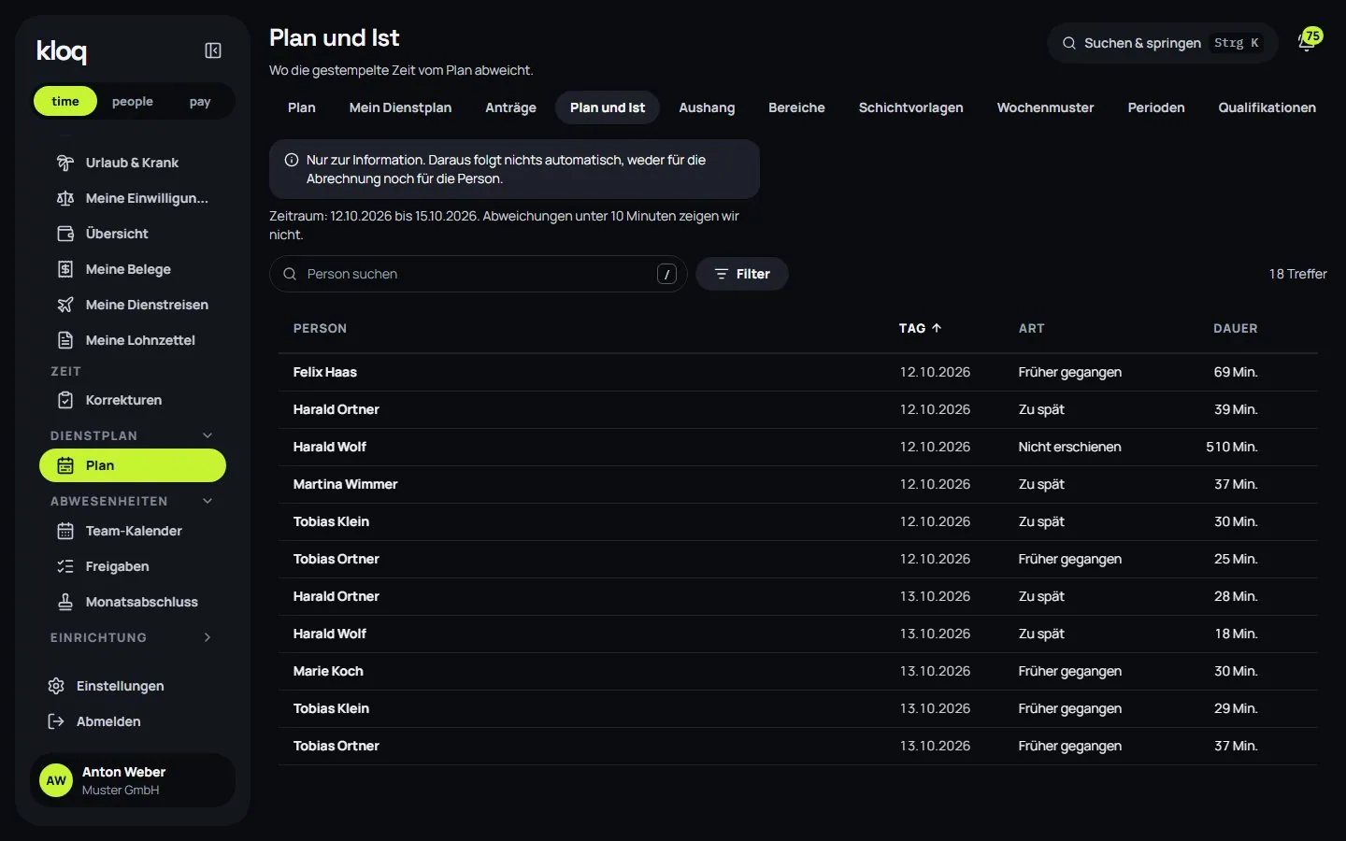Switch to the time module
Screen dimensions: 1346x841
coord(65,101)
